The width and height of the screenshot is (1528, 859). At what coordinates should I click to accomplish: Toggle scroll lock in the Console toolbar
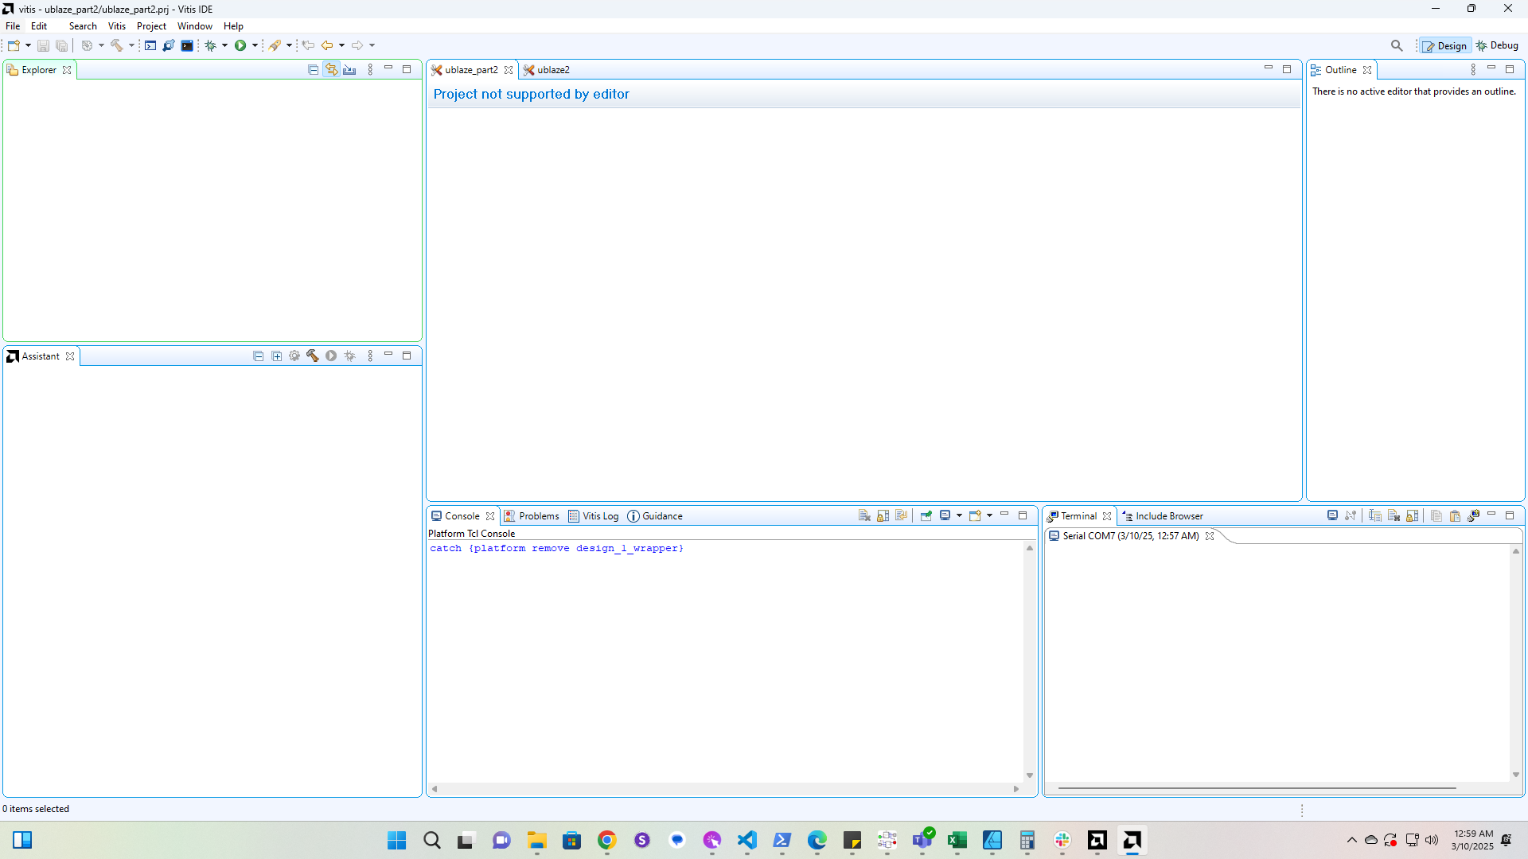point(883,516)
